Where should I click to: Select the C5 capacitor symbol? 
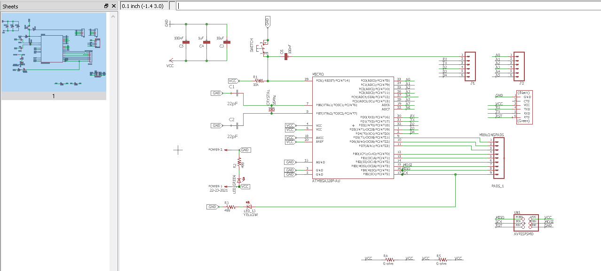[x=186, y=42]
